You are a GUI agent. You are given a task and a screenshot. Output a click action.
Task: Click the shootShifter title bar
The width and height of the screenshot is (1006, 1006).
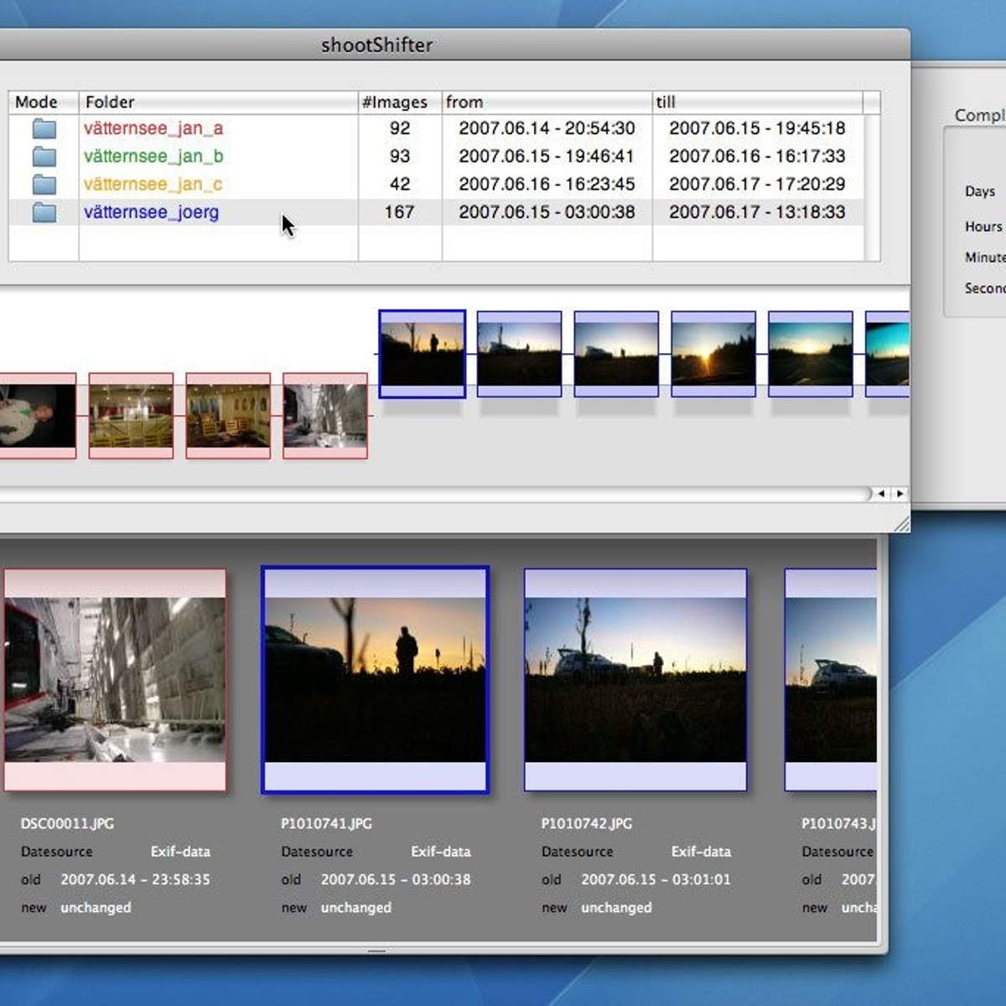pyautogui.click(x=376, y=45)
